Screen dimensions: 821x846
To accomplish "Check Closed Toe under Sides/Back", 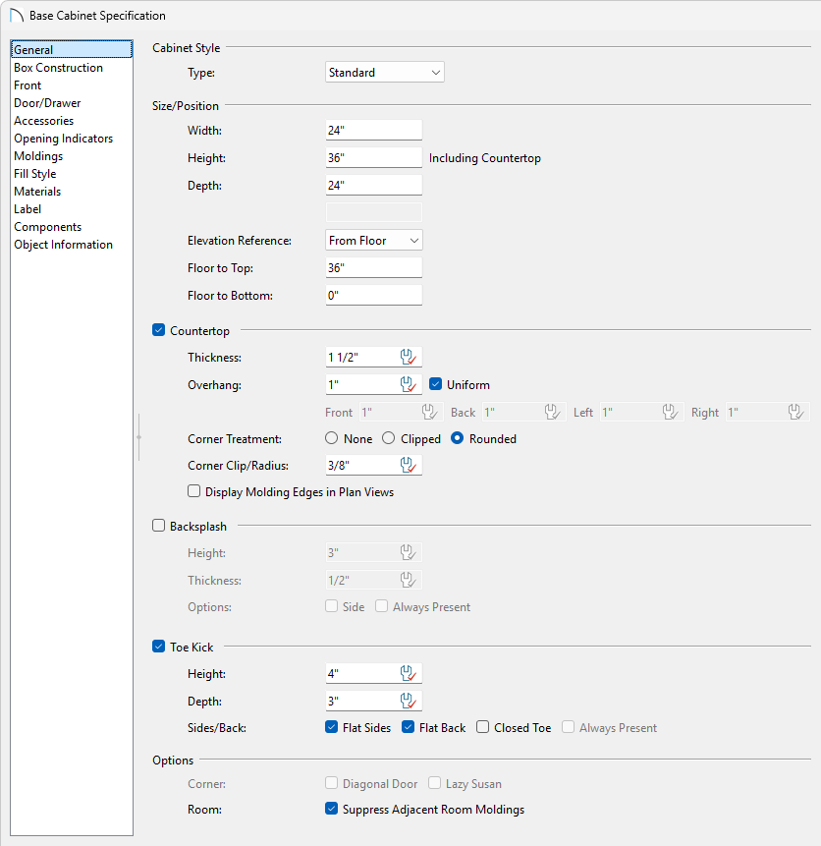I will coord(482,727).
